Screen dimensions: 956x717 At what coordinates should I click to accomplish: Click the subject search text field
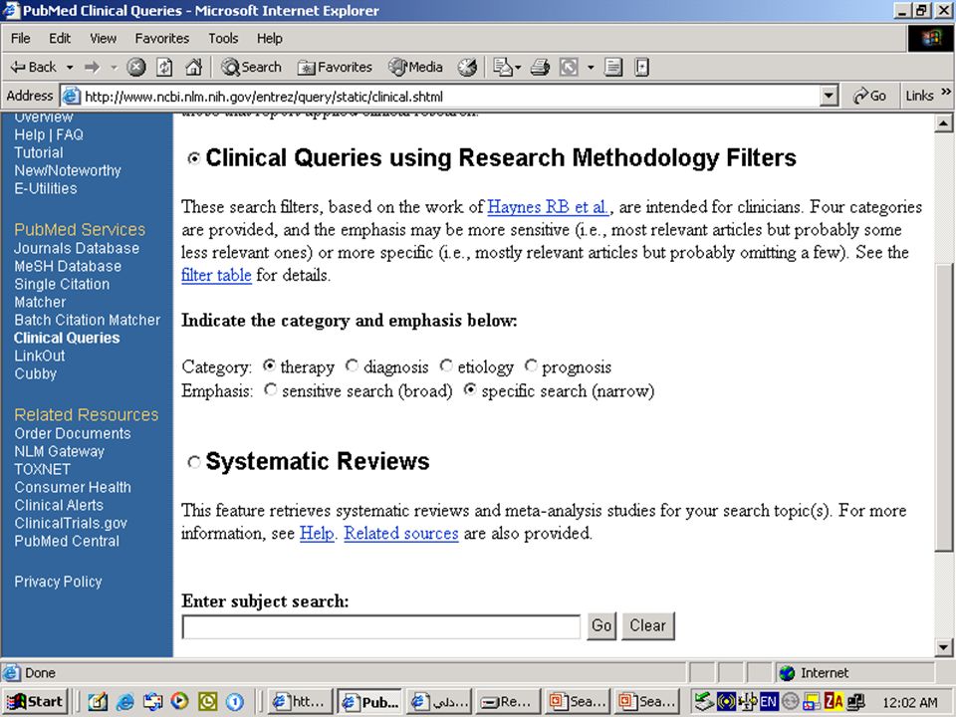(381, 626)
